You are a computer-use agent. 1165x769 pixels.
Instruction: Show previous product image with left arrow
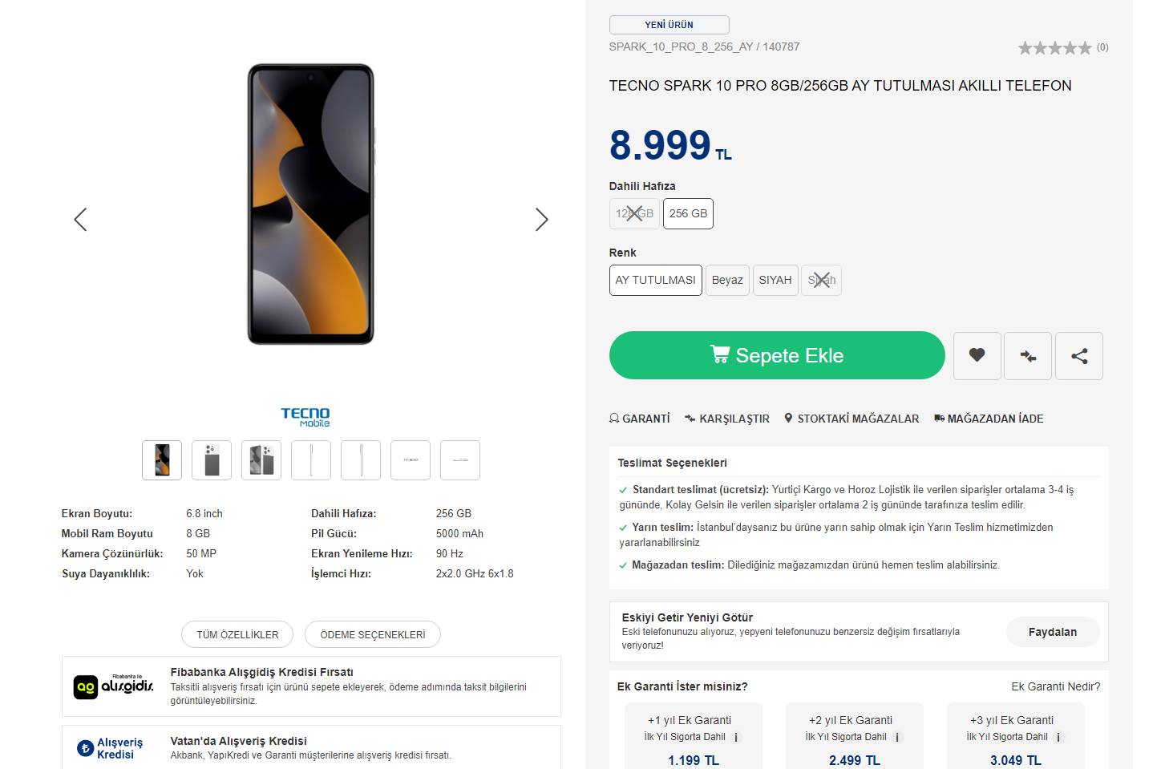[x=80, y=220]
